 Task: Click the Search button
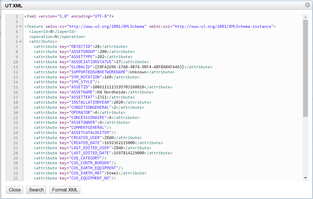36,190
